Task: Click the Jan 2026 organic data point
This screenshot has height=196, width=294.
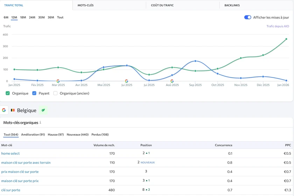Action: click(x=286, y=39)
